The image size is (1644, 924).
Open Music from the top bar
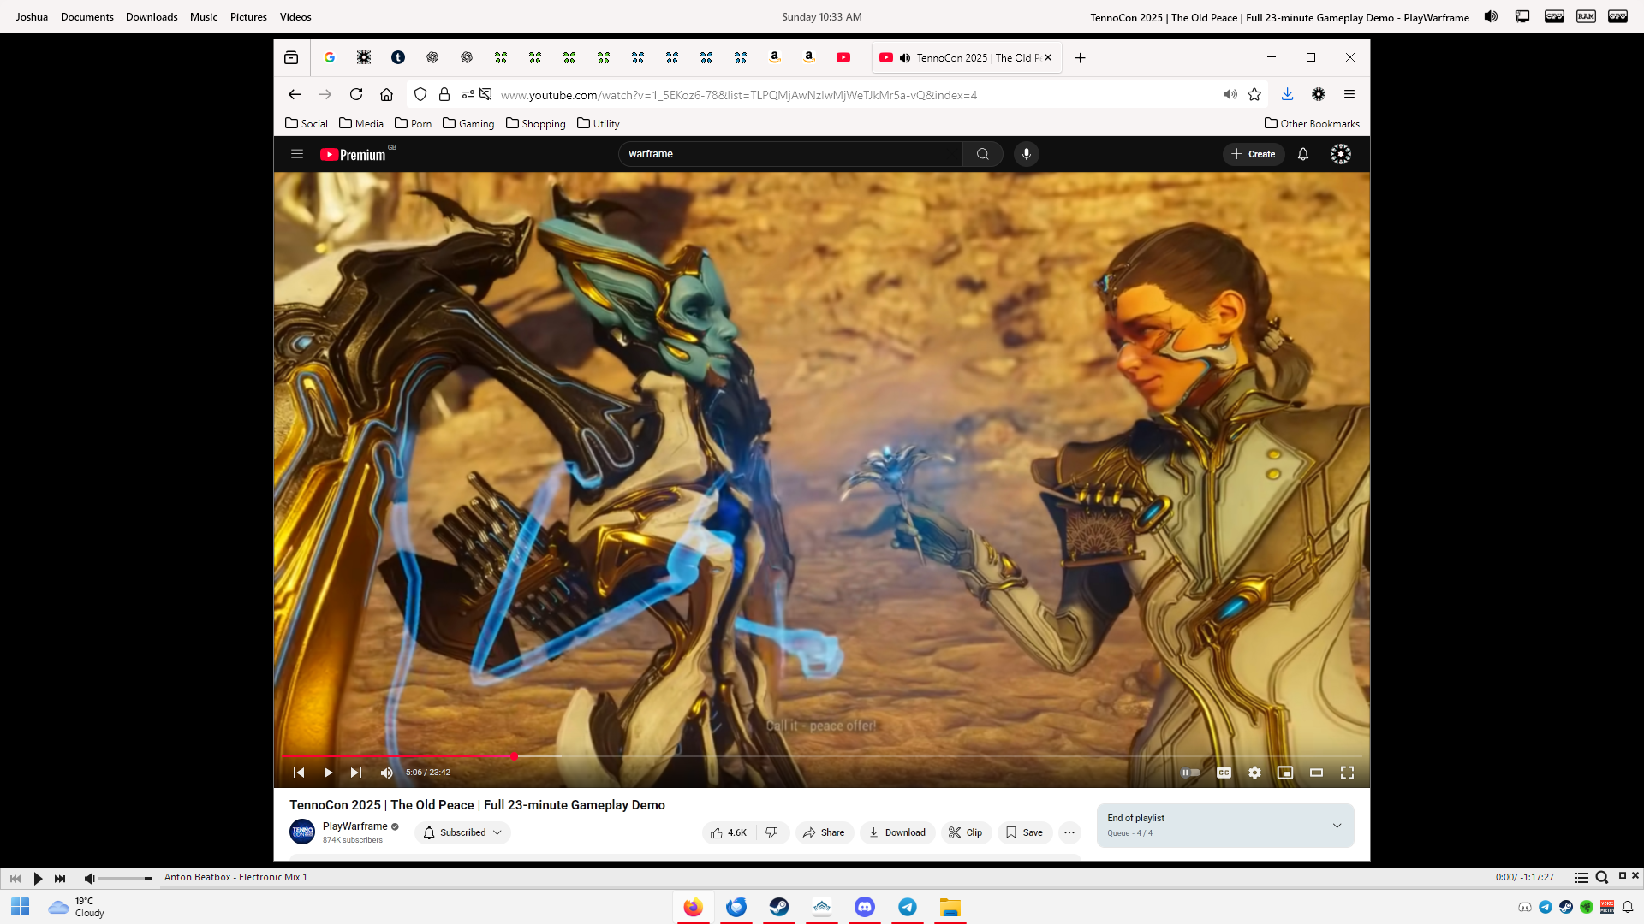tap(204, 16)
